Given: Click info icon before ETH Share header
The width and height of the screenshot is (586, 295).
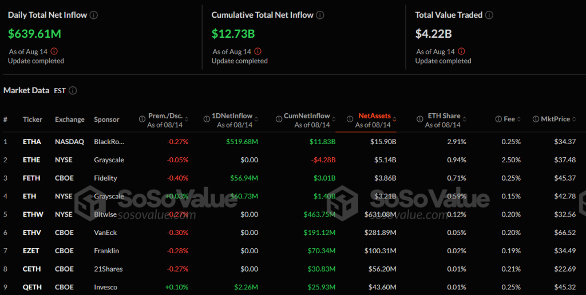Looking at the screenshot, I should pyautogui.click(x=421, y=119).
